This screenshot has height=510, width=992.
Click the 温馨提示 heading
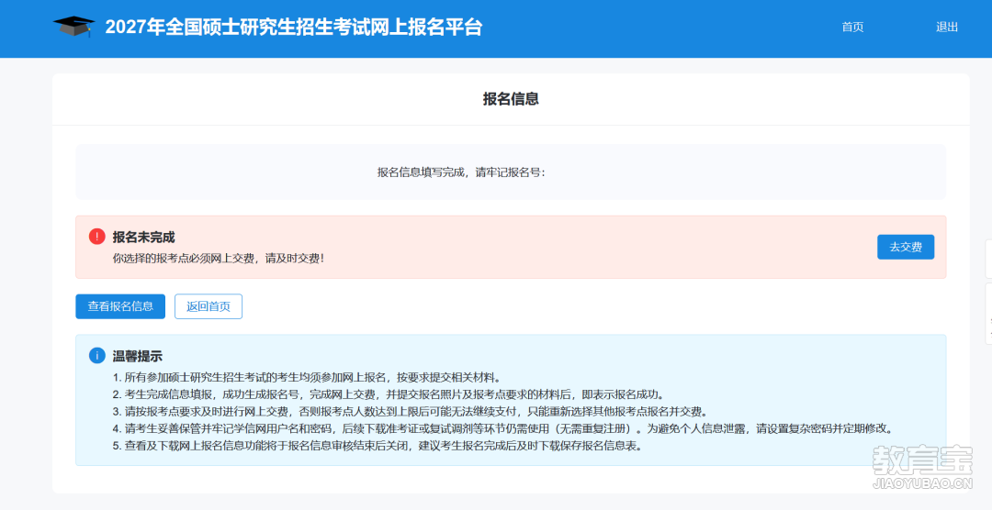click(137, 357)
